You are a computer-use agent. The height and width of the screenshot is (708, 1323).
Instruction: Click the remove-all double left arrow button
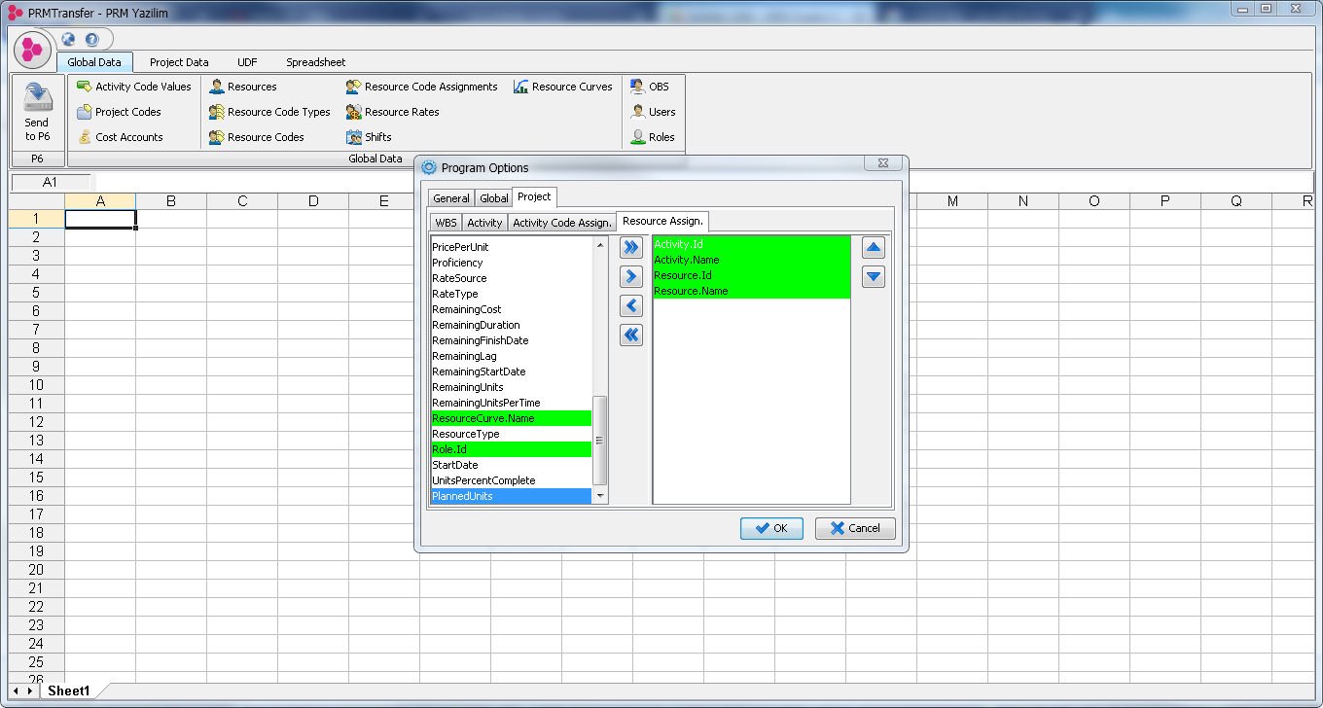coord(631,335)
